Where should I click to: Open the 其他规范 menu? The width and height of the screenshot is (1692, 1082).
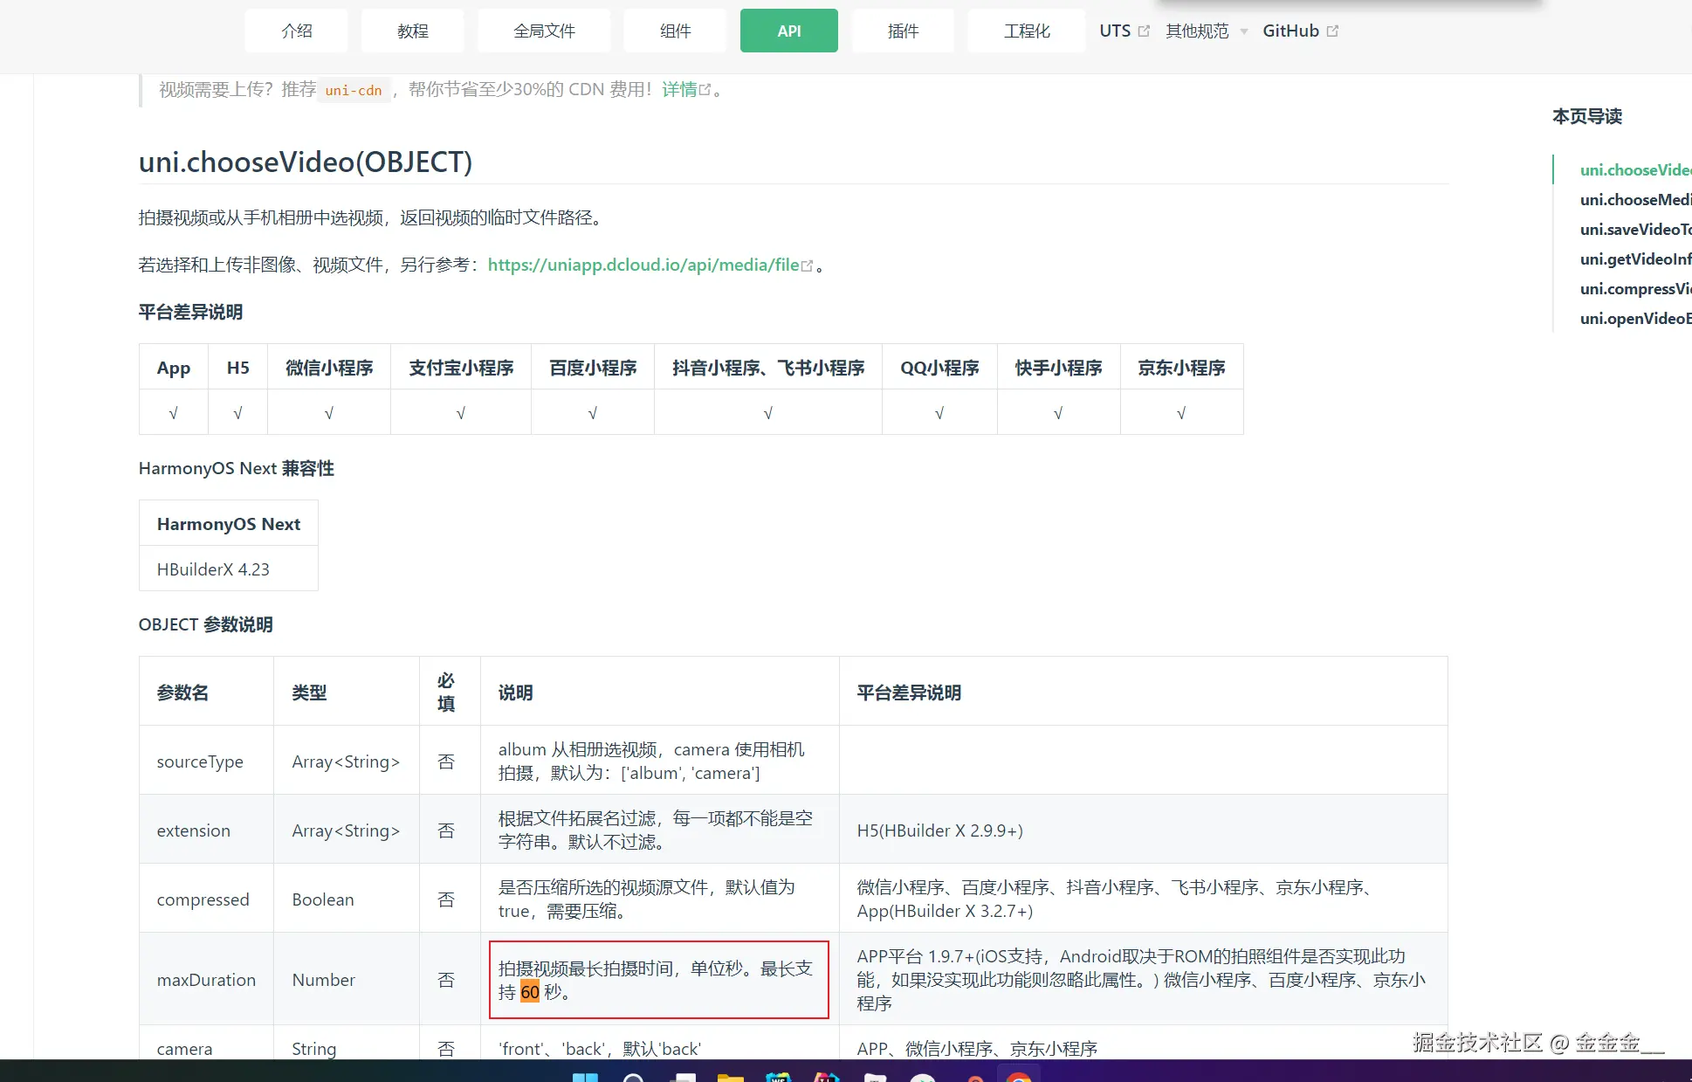tap(1197, 31)
